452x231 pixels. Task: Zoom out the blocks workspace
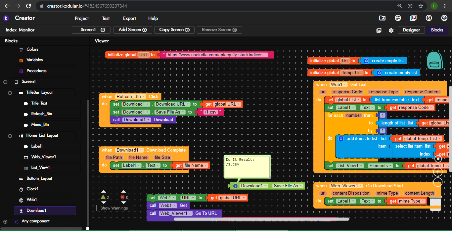coord(438,182)
